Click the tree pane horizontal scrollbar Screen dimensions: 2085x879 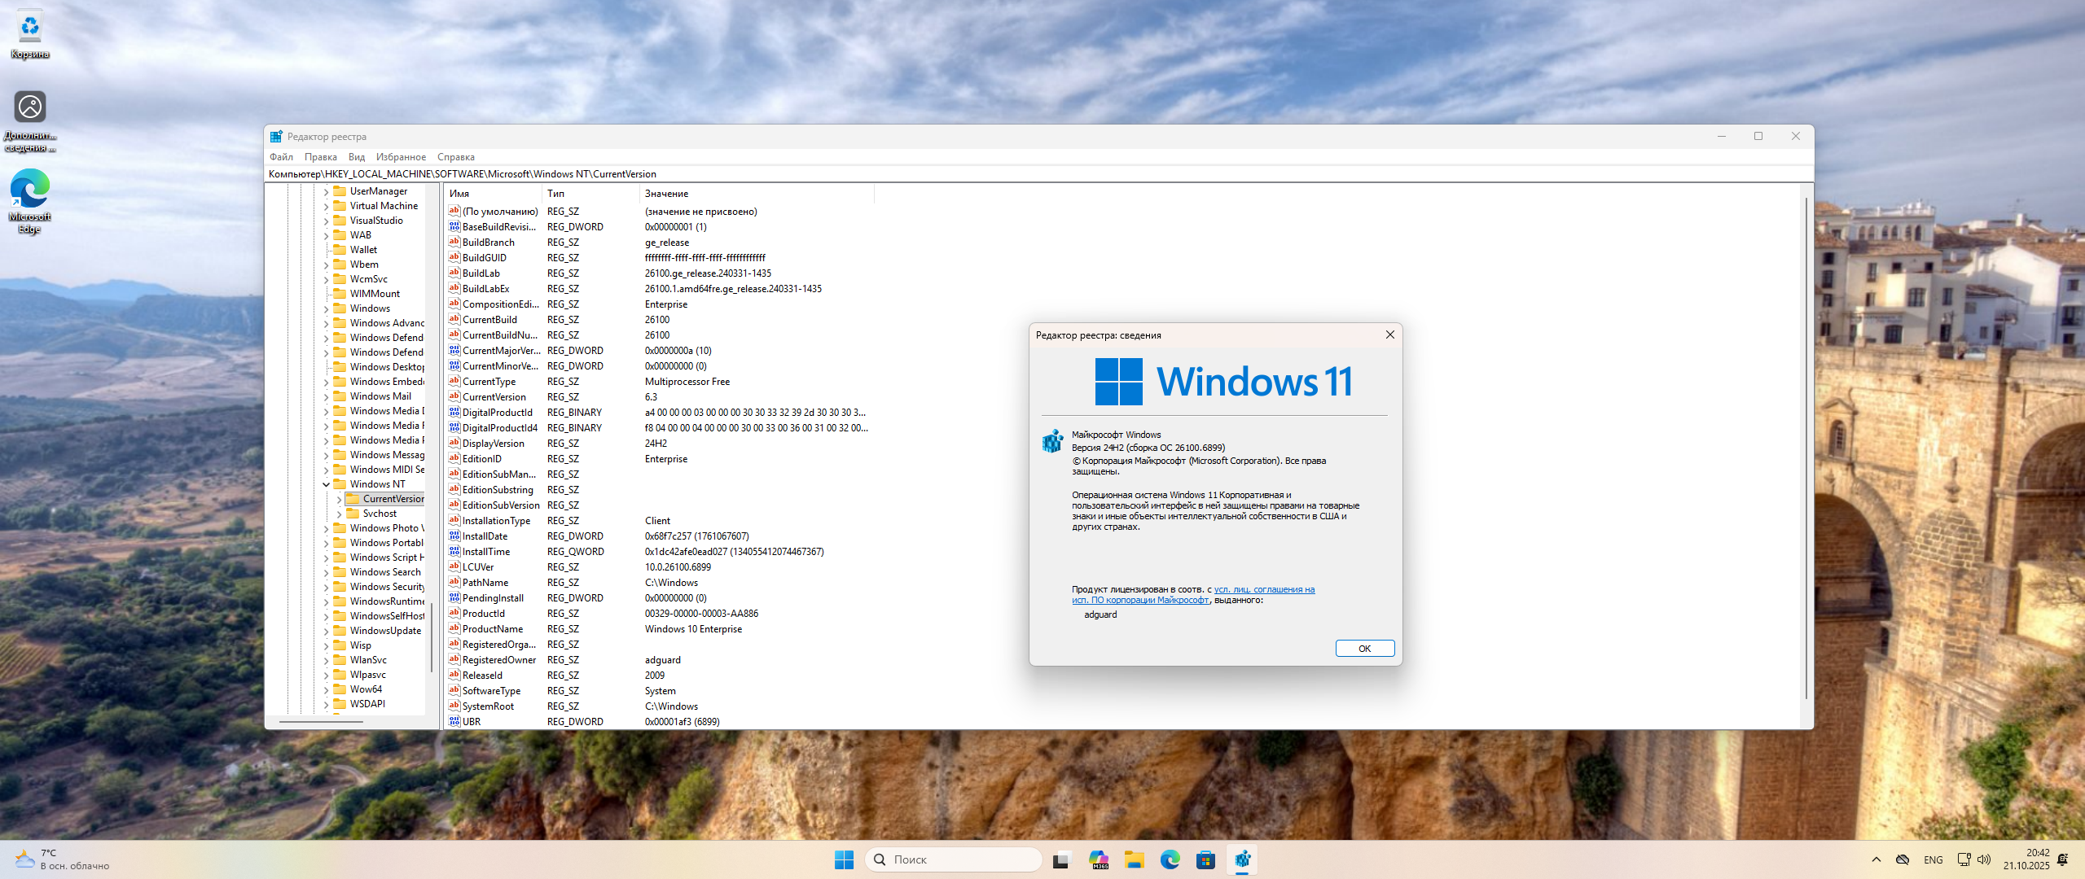coord(321,721)
